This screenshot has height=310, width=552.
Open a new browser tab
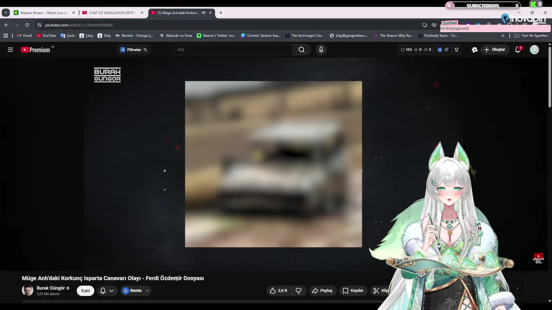221,12
